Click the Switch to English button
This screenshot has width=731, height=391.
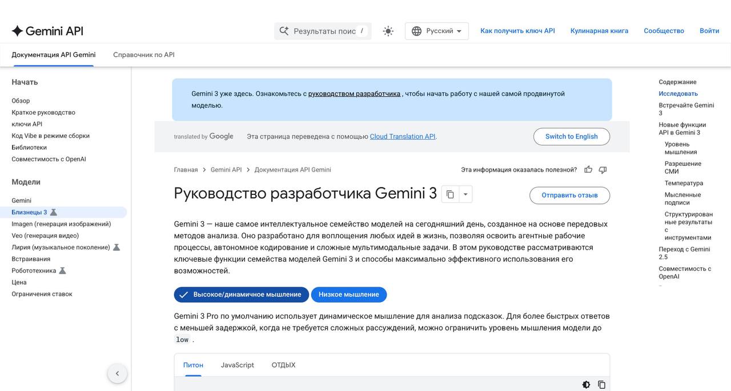pyautogui.click(x=571, y=136)
